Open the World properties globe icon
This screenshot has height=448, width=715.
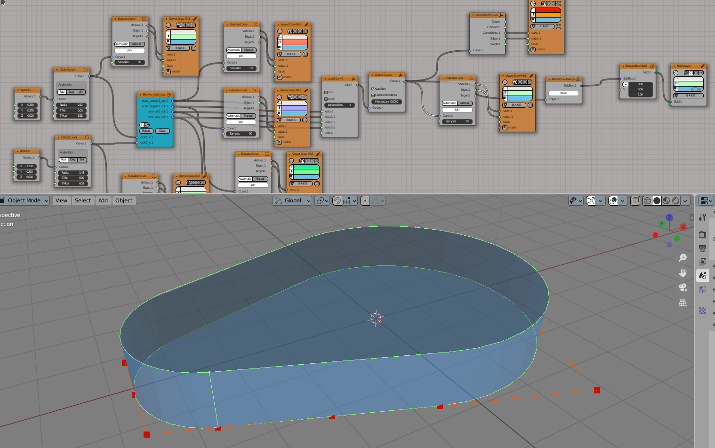[x=703, y=289]
